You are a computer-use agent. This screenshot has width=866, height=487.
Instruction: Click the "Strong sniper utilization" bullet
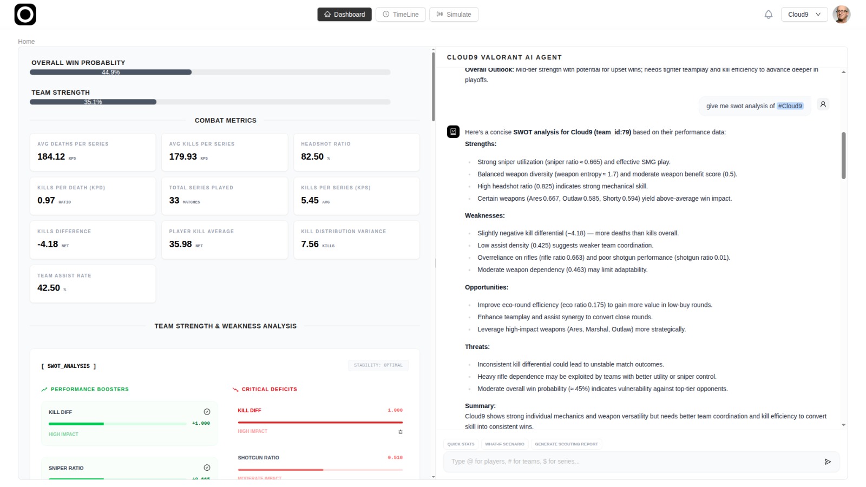tap(574, 162)
